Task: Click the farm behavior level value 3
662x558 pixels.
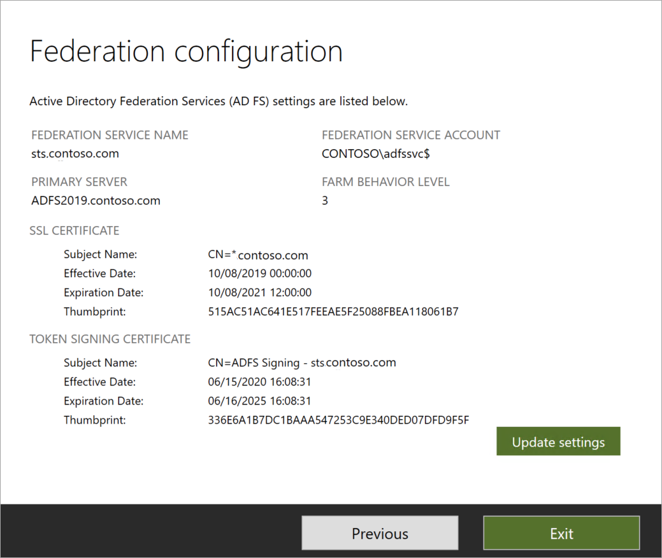Action: (325, 200)
